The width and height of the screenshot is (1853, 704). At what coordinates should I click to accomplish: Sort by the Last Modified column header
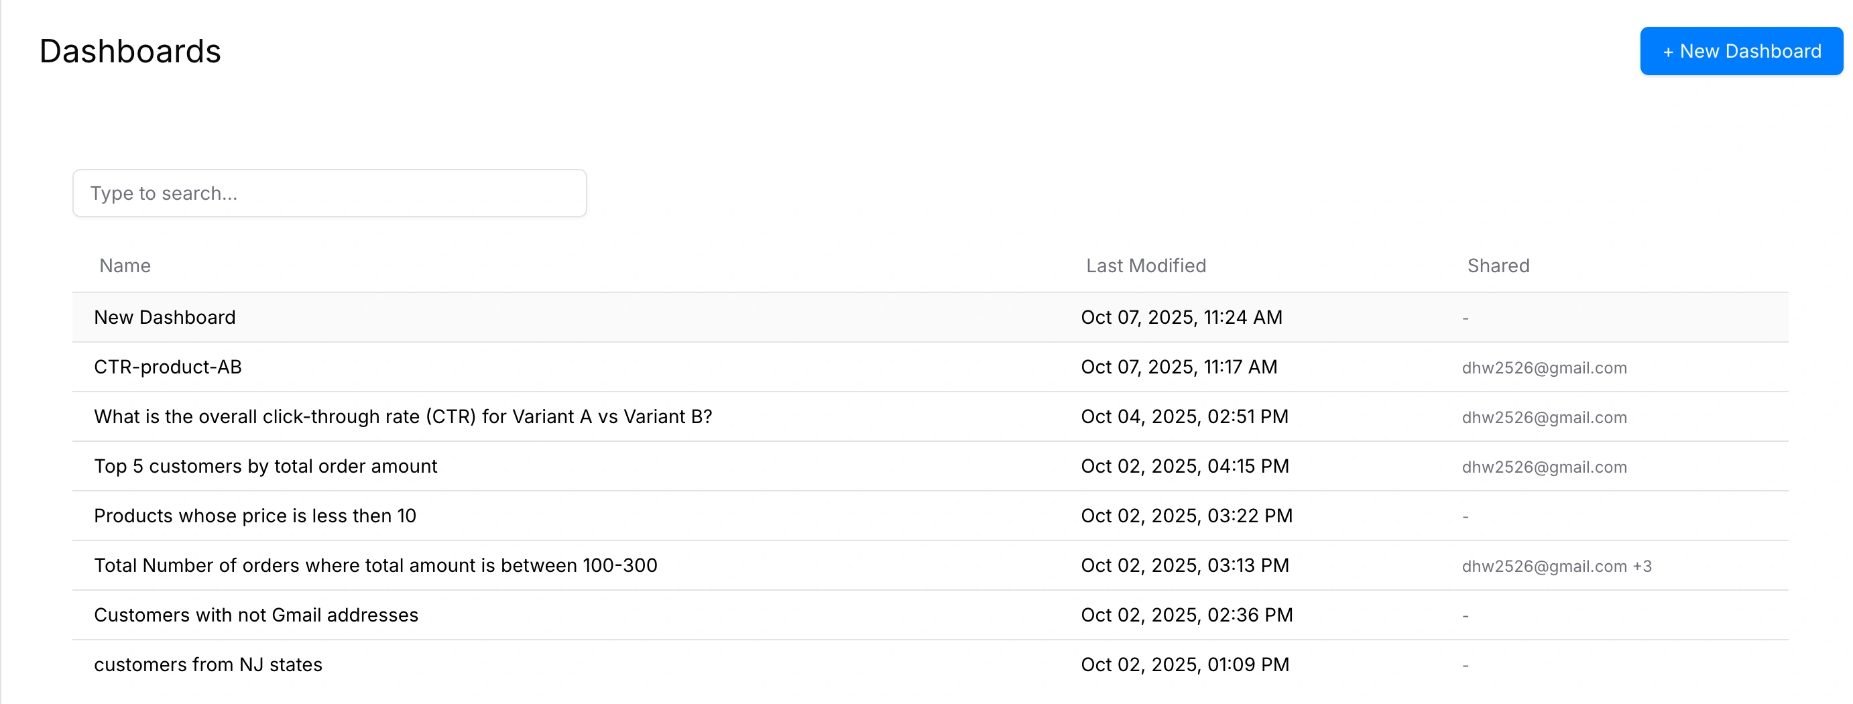1146,266
